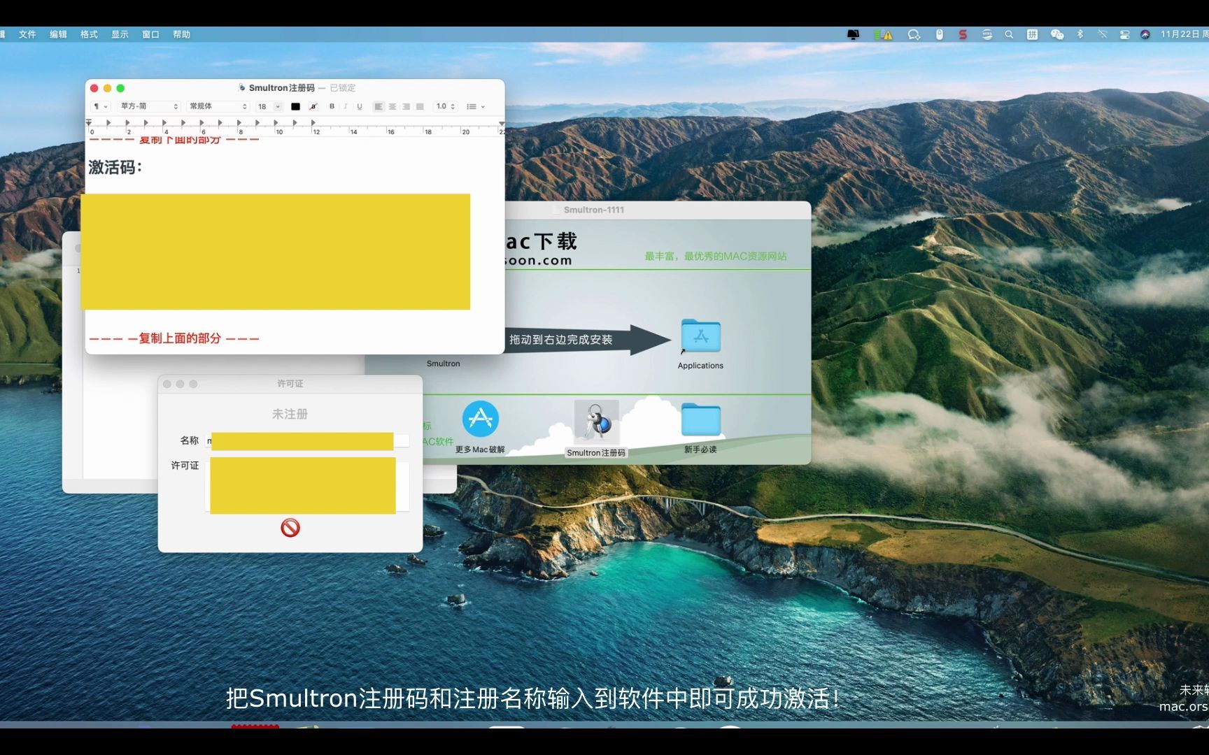The image size is (1209, 755).
Task: Open the 帮助 menu
Action: pos(181,34)
